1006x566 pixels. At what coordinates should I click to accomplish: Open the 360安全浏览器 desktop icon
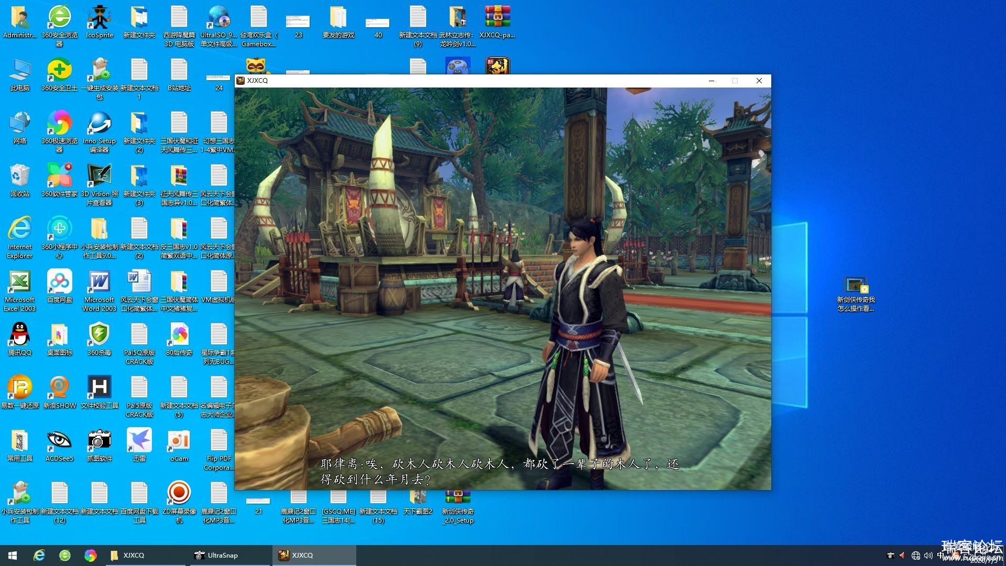(60, 25)
